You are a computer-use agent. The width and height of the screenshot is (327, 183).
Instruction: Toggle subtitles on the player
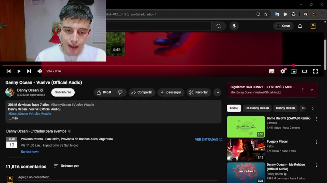tap(272, 71)
